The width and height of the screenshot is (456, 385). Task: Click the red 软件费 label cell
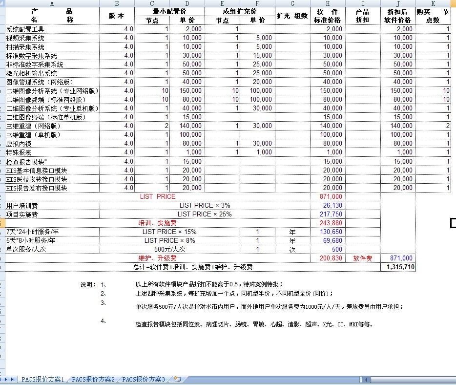[362, 258]
